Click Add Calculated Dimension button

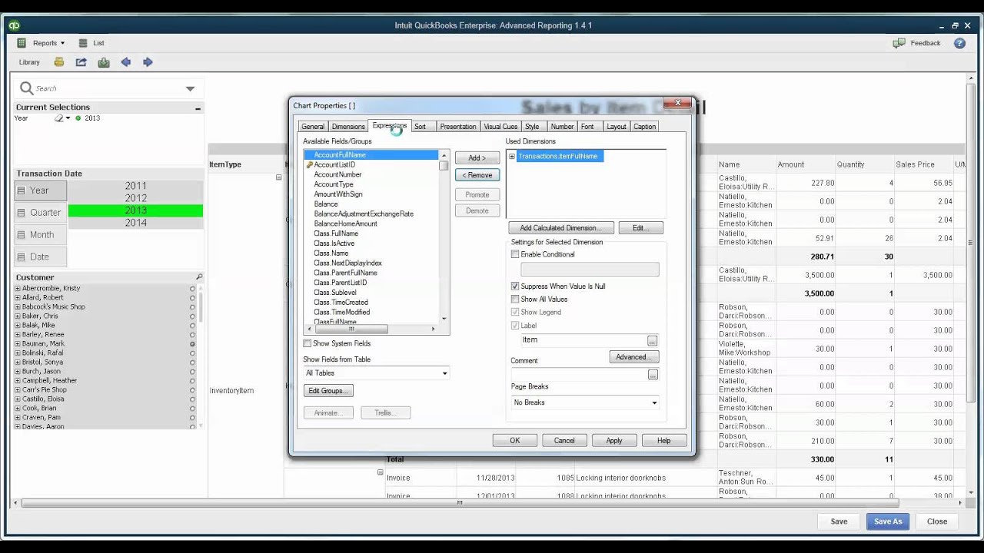tap(561, 228)
